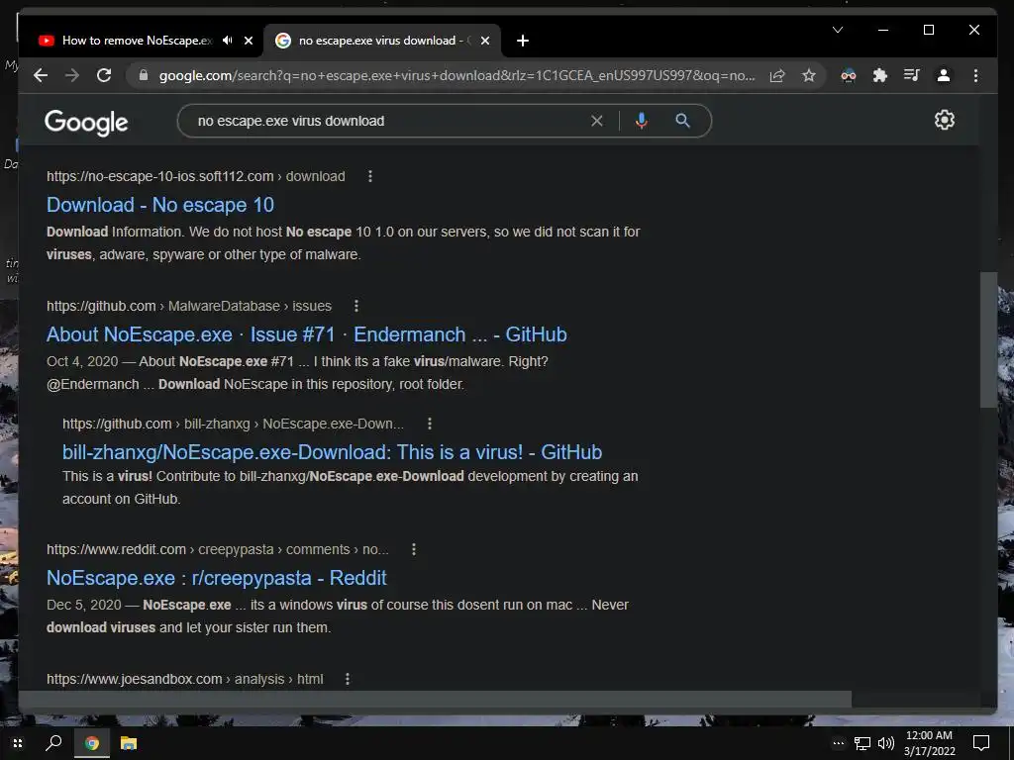Open more options for joesandbox.com result
The height and width of the screenshot is (760, 1014).
pyautogui.click(x=348, y=679)
